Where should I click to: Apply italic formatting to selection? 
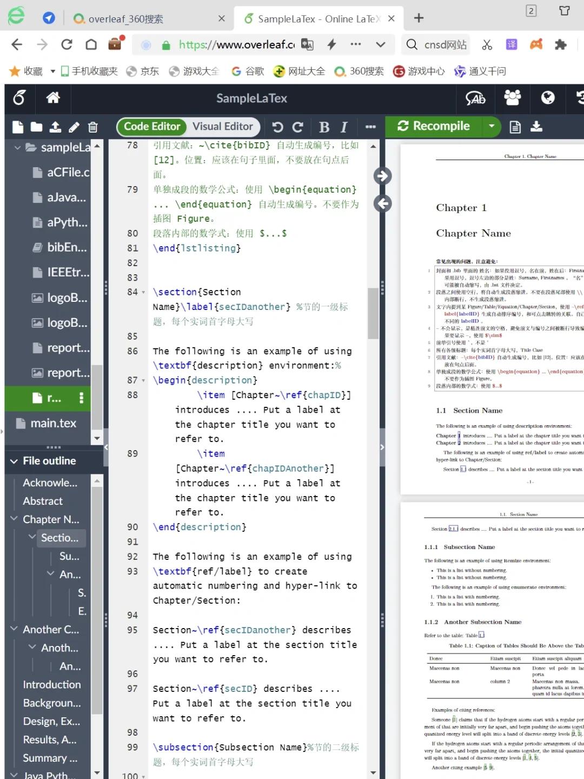point(344,127)
